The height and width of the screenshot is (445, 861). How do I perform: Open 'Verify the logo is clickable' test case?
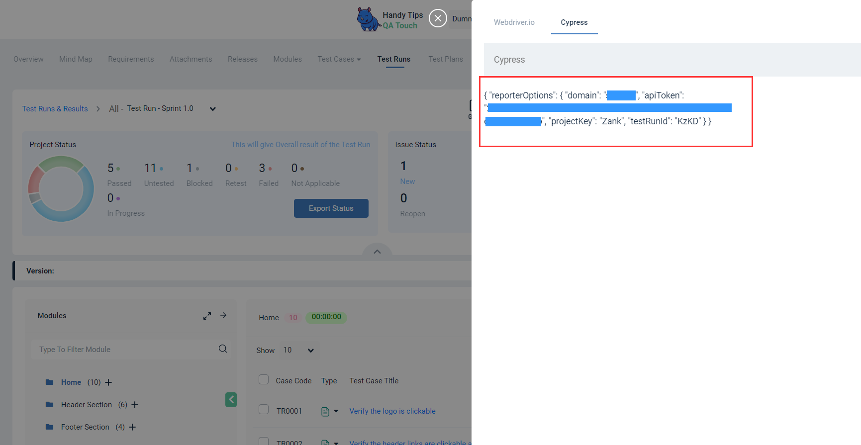coord(392,411)
